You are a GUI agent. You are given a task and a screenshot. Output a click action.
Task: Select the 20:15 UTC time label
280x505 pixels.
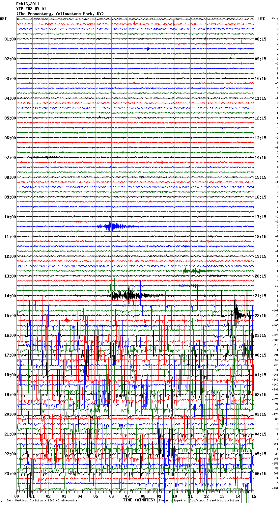tap(261, 276)
